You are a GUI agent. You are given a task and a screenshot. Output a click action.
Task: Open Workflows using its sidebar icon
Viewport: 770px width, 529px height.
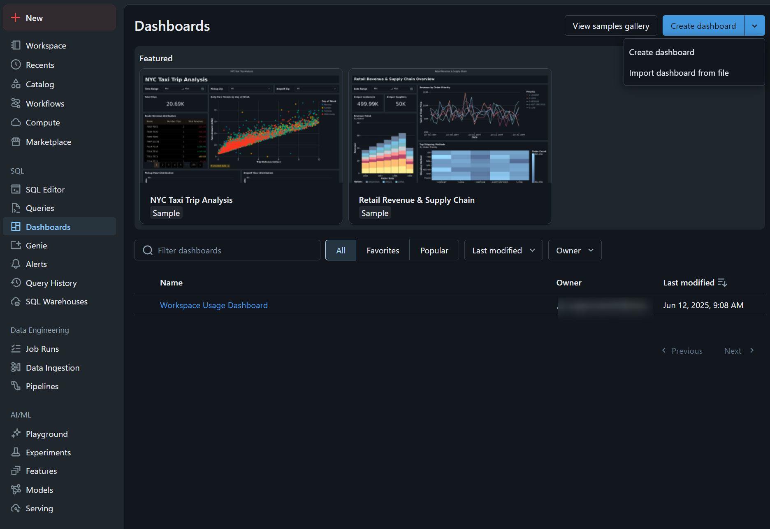point(16,103)
